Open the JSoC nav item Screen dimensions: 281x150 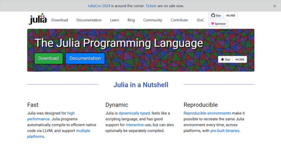[200, 20]
